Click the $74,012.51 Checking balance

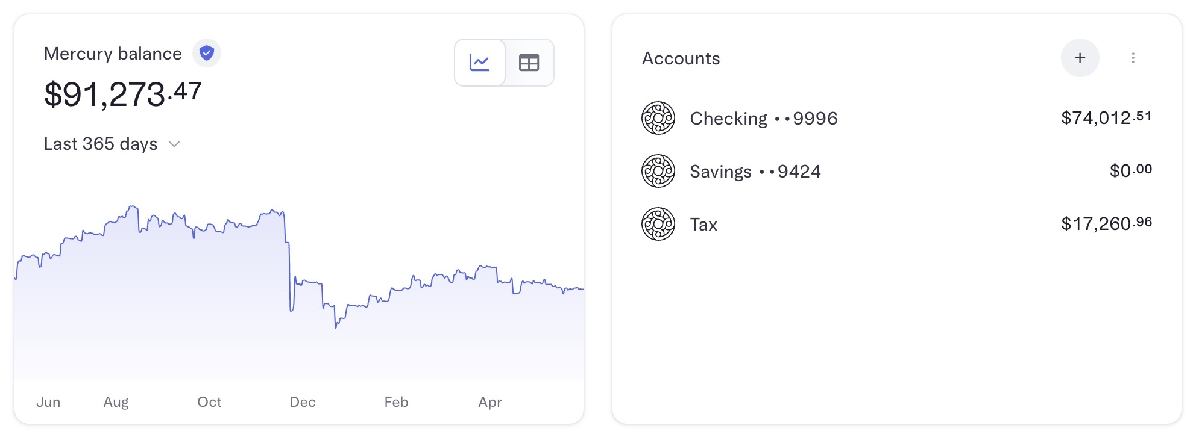click(x=1106, y=117)
